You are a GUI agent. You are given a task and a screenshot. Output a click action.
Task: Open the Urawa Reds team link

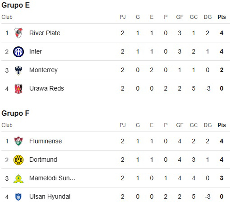coord(47,88)
